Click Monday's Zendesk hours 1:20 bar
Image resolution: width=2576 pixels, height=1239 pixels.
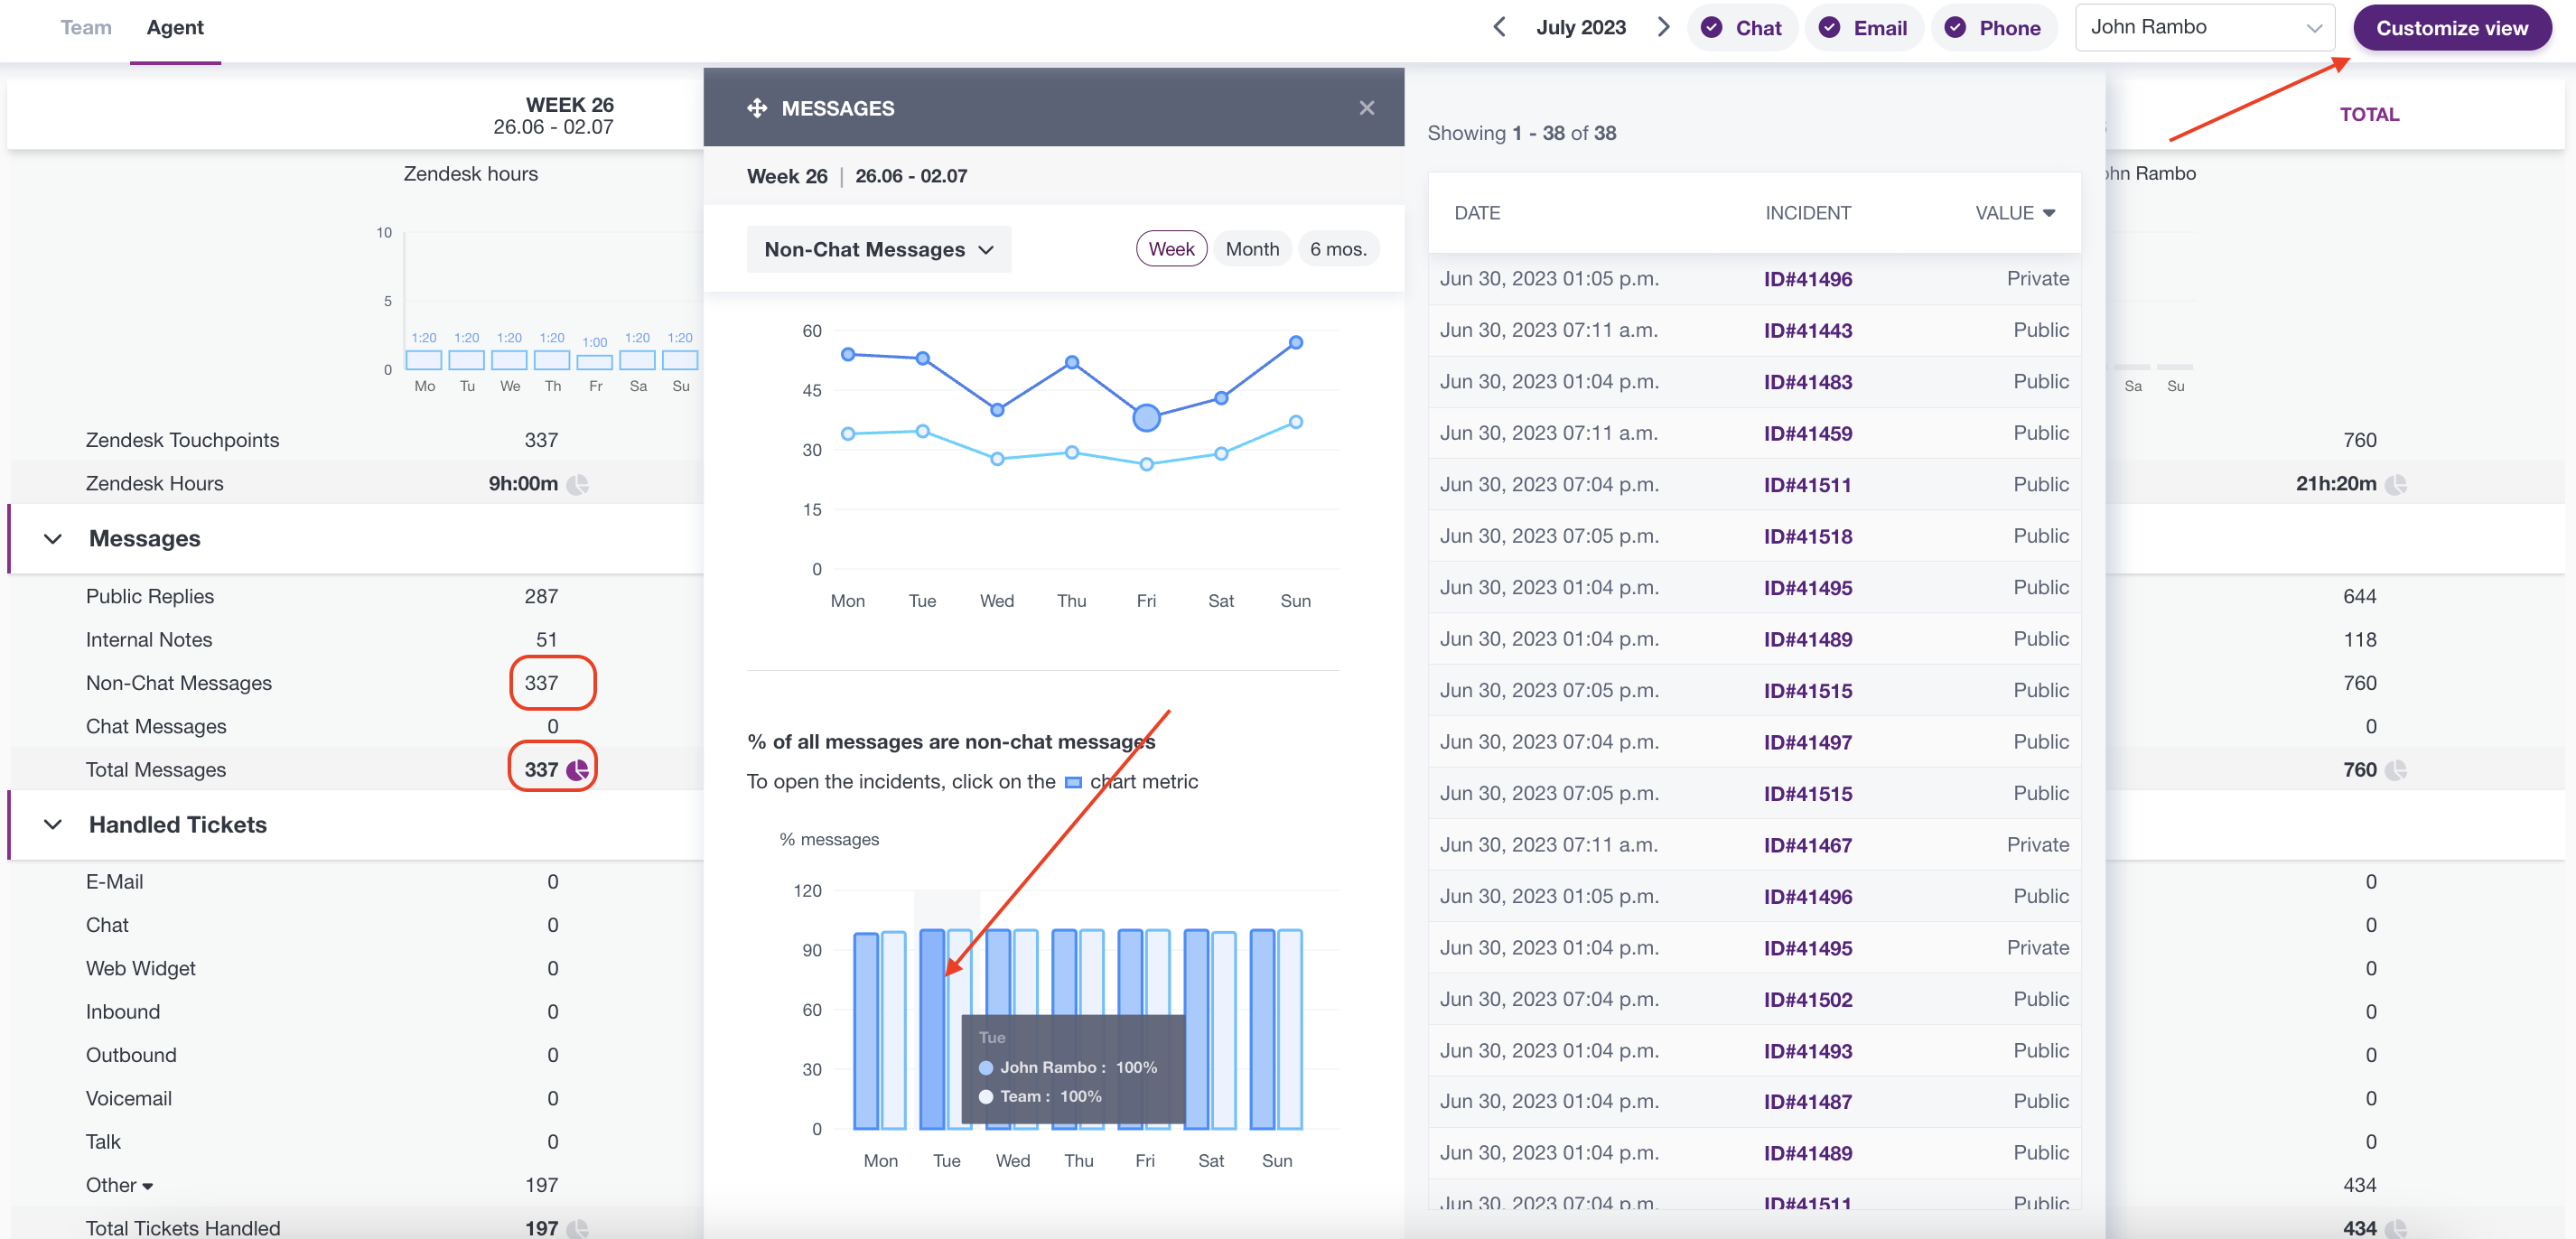point(423,360)
